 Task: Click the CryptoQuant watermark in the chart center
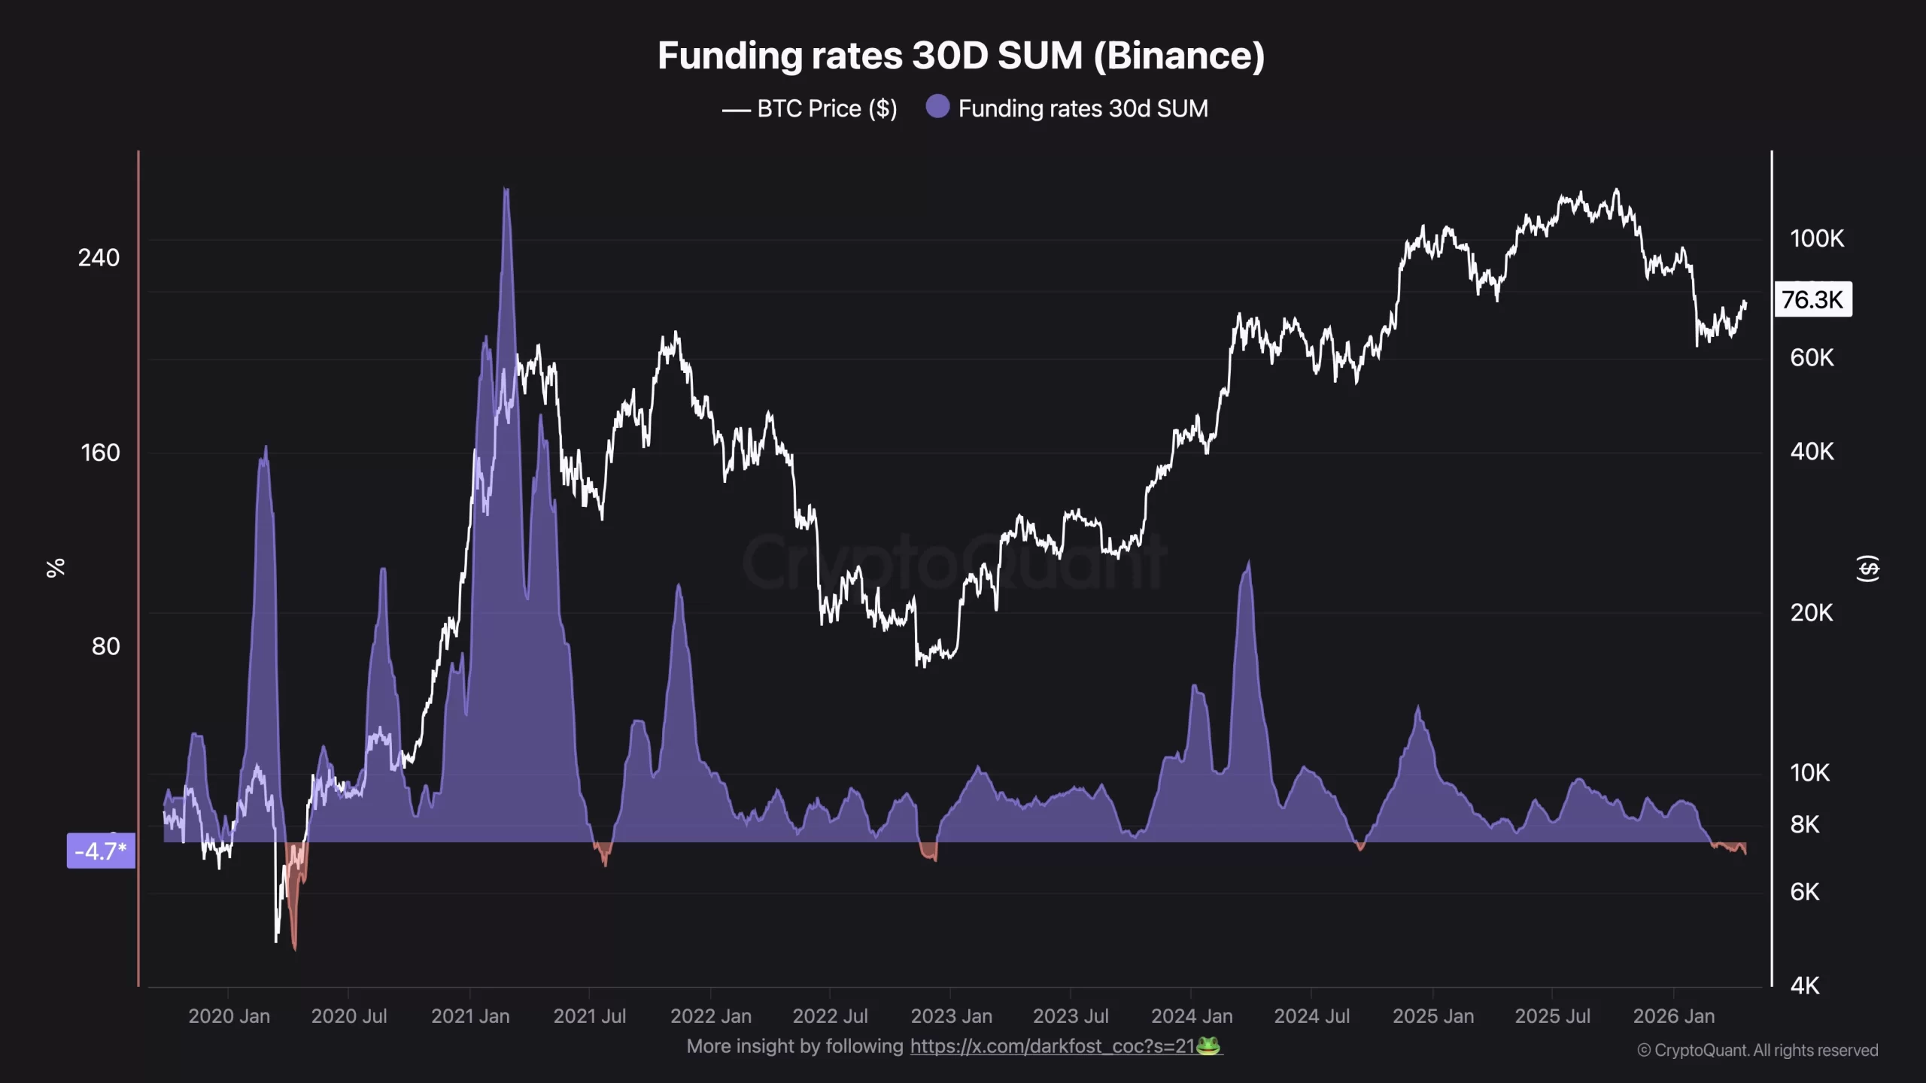pyautogui.click(x=954, y=562)
